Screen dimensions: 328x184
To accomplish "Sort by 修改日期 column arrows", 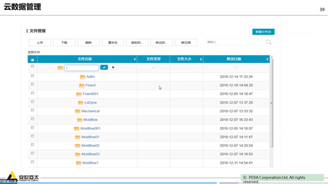I will point(267,59).
